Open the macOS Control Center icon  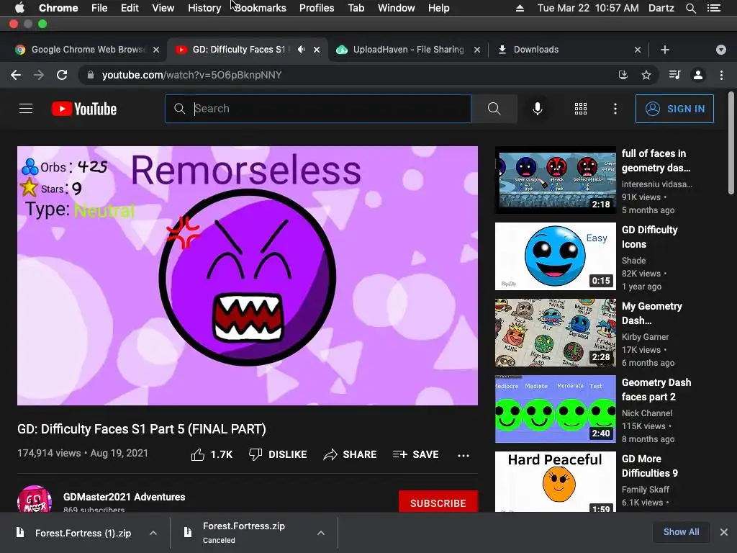(713, 8)
